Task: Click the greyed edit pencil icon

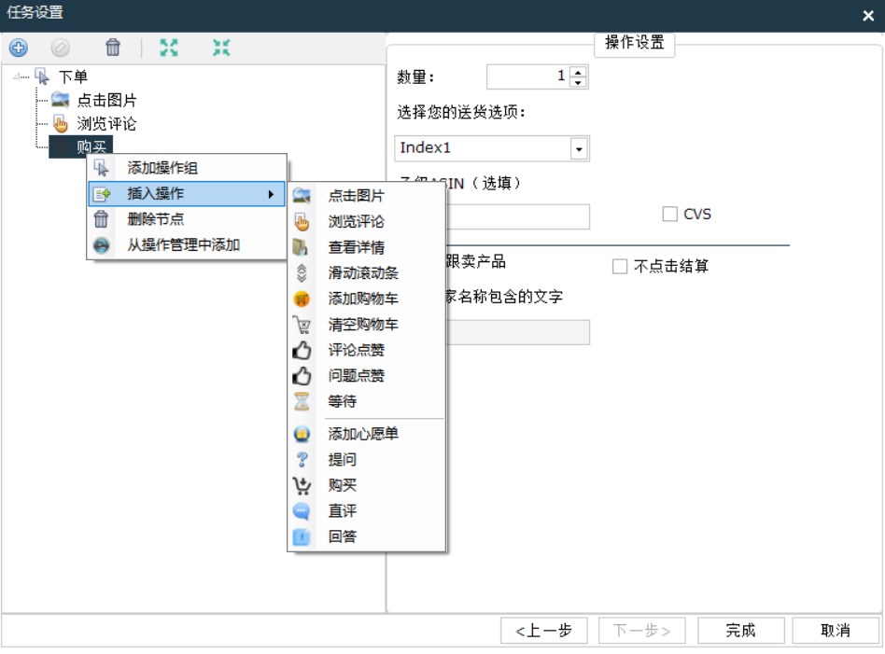Action: [x=61, y=48]
